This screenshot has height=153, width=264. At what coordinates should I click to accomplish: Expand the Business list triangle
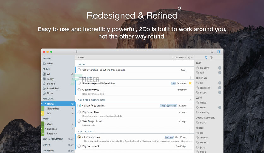point(45,129)
